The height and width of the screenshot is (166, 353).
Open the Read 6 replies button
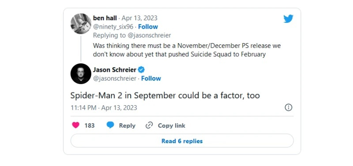point(182,141)
